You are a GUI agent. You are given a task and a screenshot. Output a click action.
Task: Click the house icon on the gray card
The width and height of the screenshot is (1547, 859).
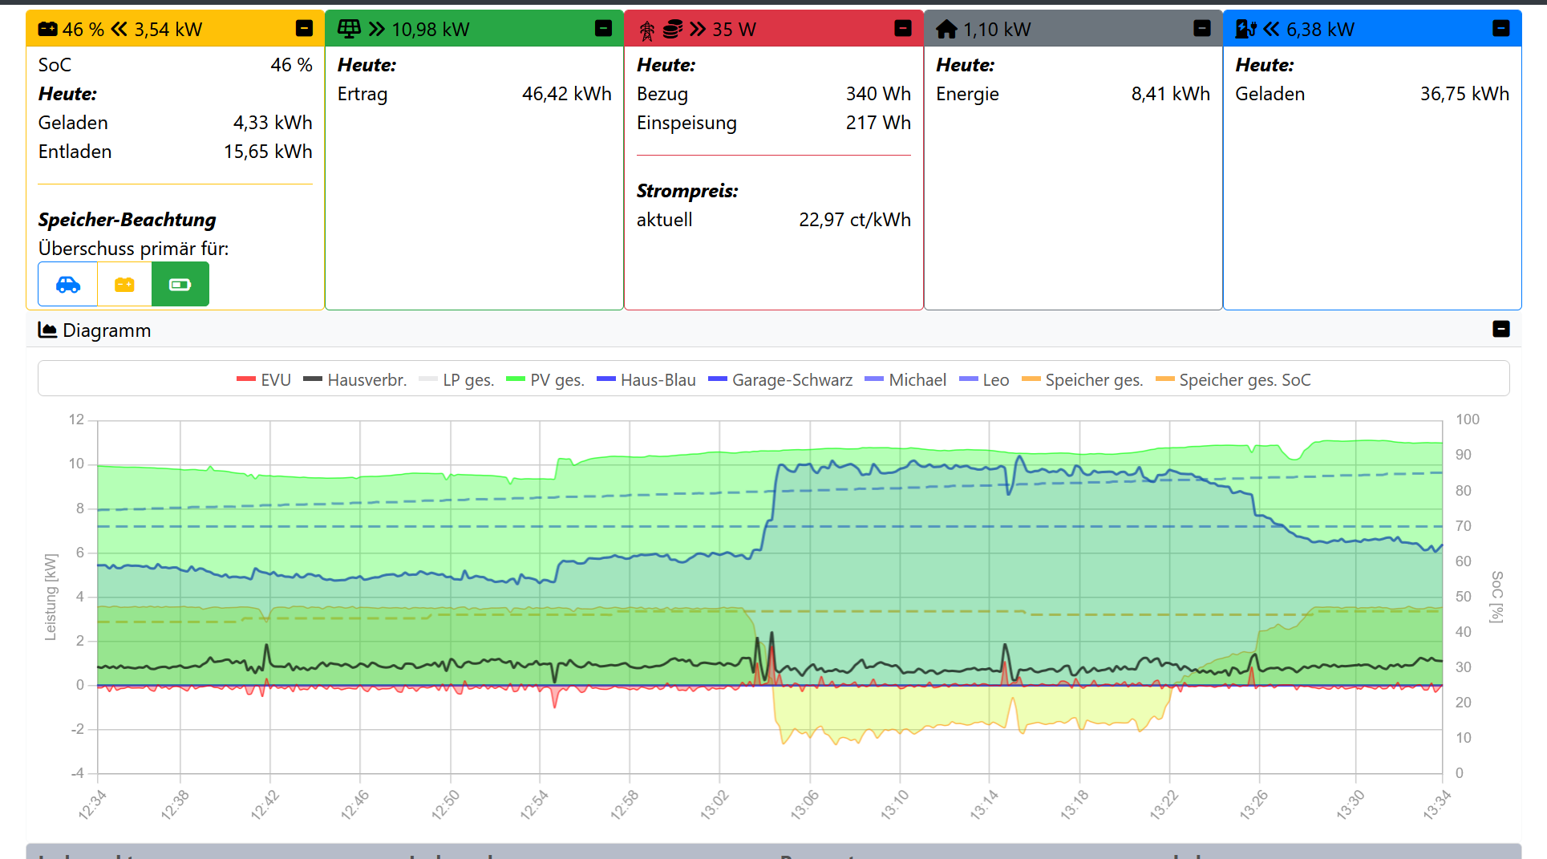[947, 29]
